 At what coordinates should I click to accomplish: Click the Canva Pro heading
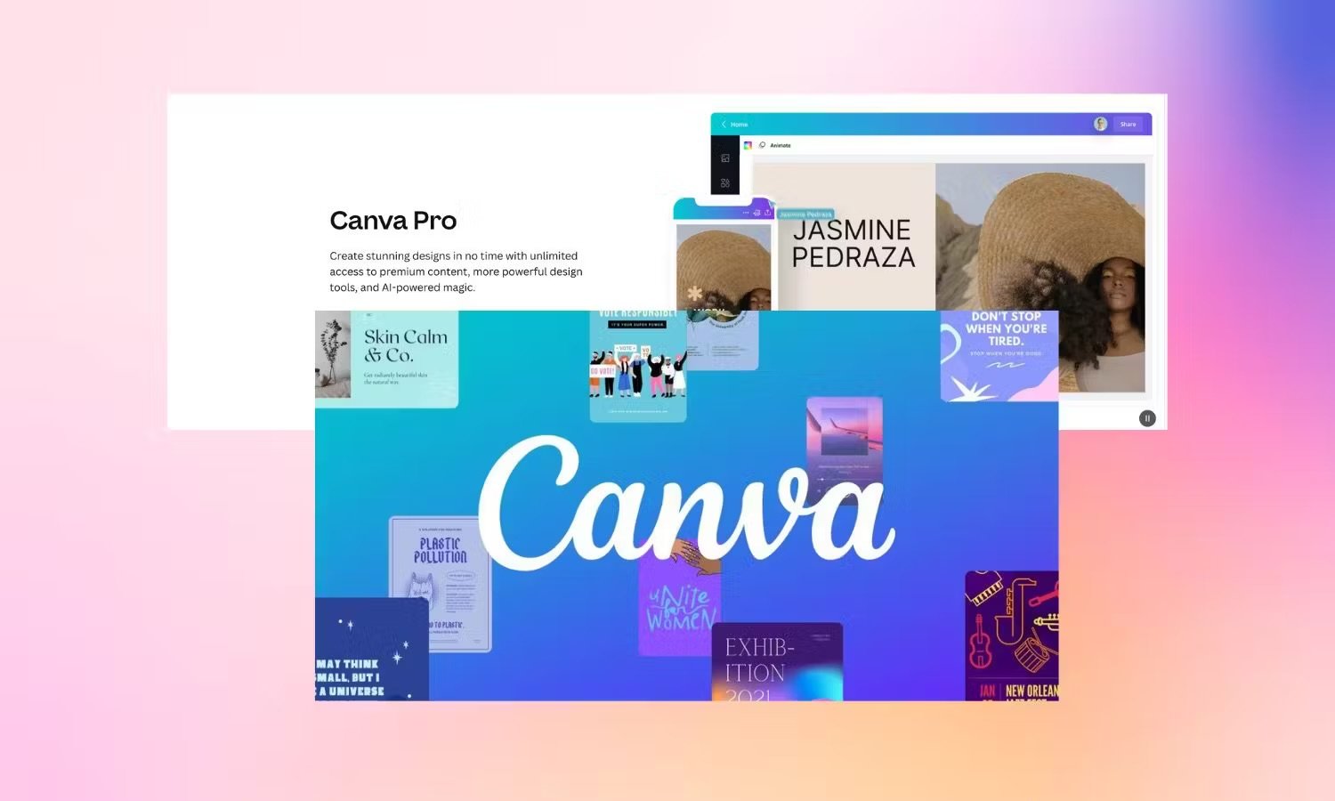coord(393,220)
